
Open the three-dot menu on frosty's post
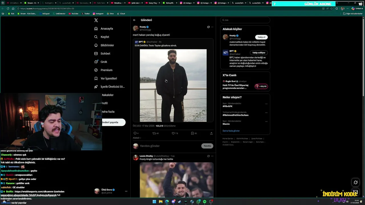(212, 27)
